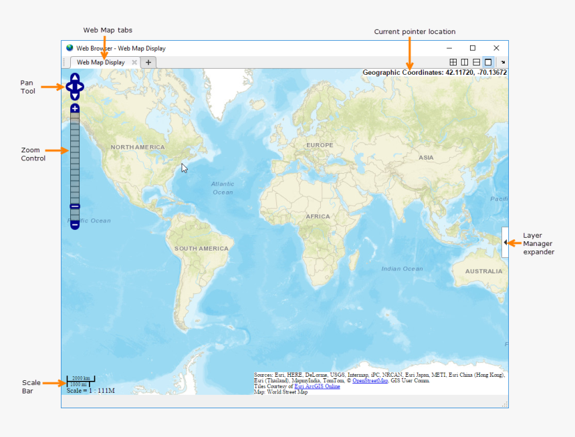Add a new web map tab
The width and height of the screenshot is (575, 437).
(x=148, y=62)
